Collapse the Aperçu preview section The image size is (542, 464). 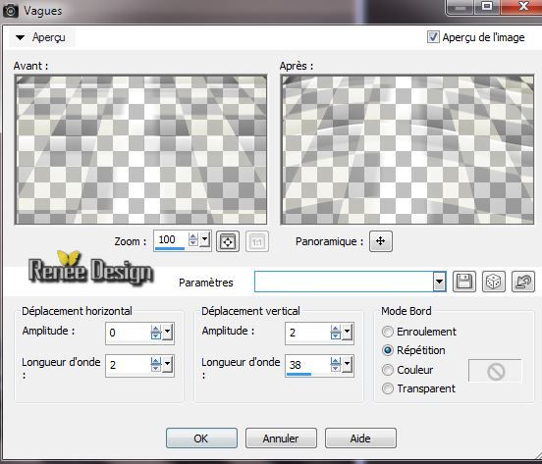21,37
